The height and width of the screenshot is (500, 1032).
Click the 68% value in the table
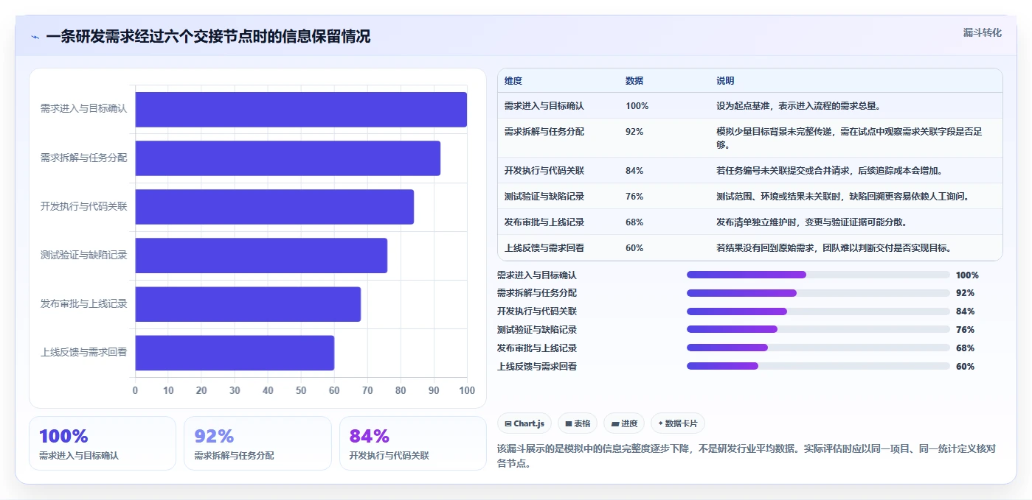click(x=634, y=222)
